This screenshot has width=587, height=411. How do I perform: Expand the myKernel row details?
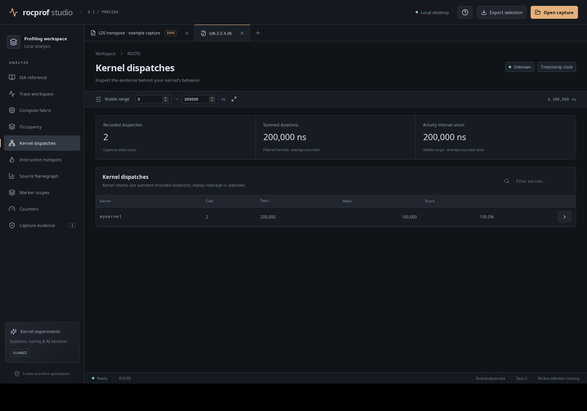coord(564,217)
